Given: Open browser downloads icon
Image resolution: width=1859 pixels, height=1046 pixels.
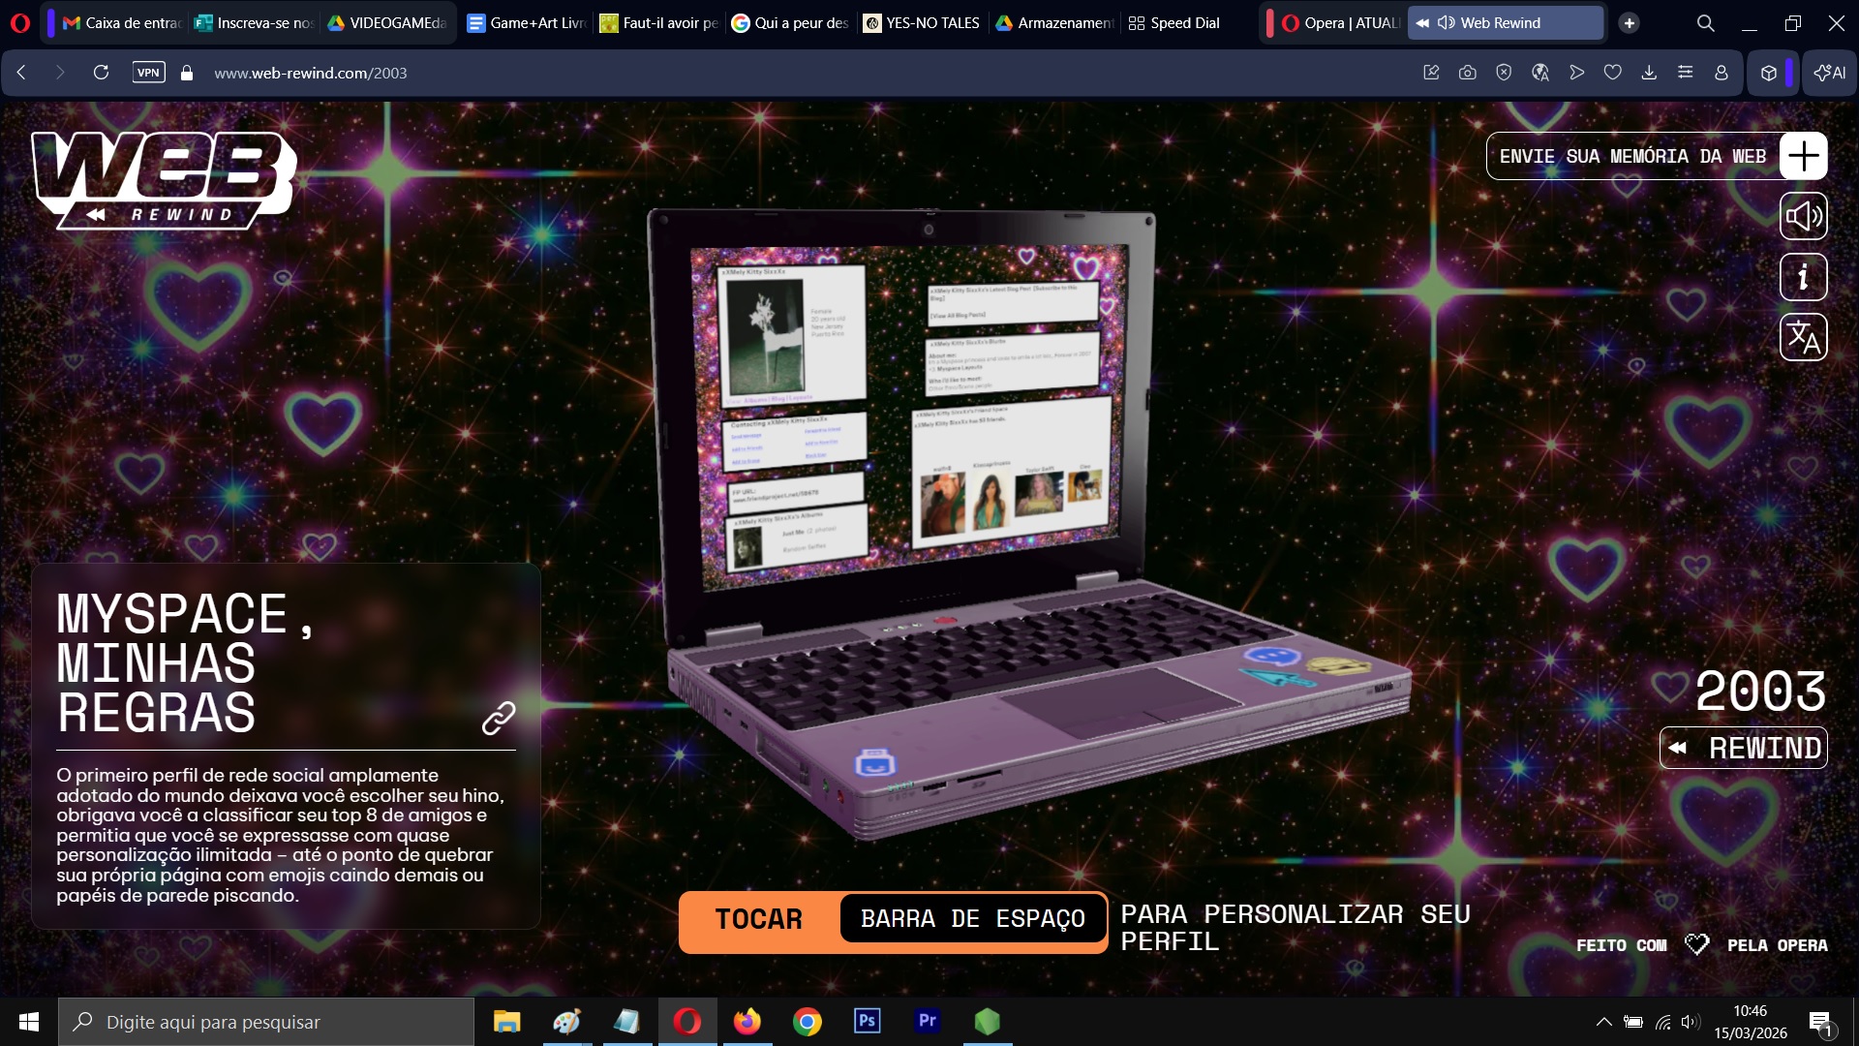Looking at the screenshot, I should click(1649, 73).
